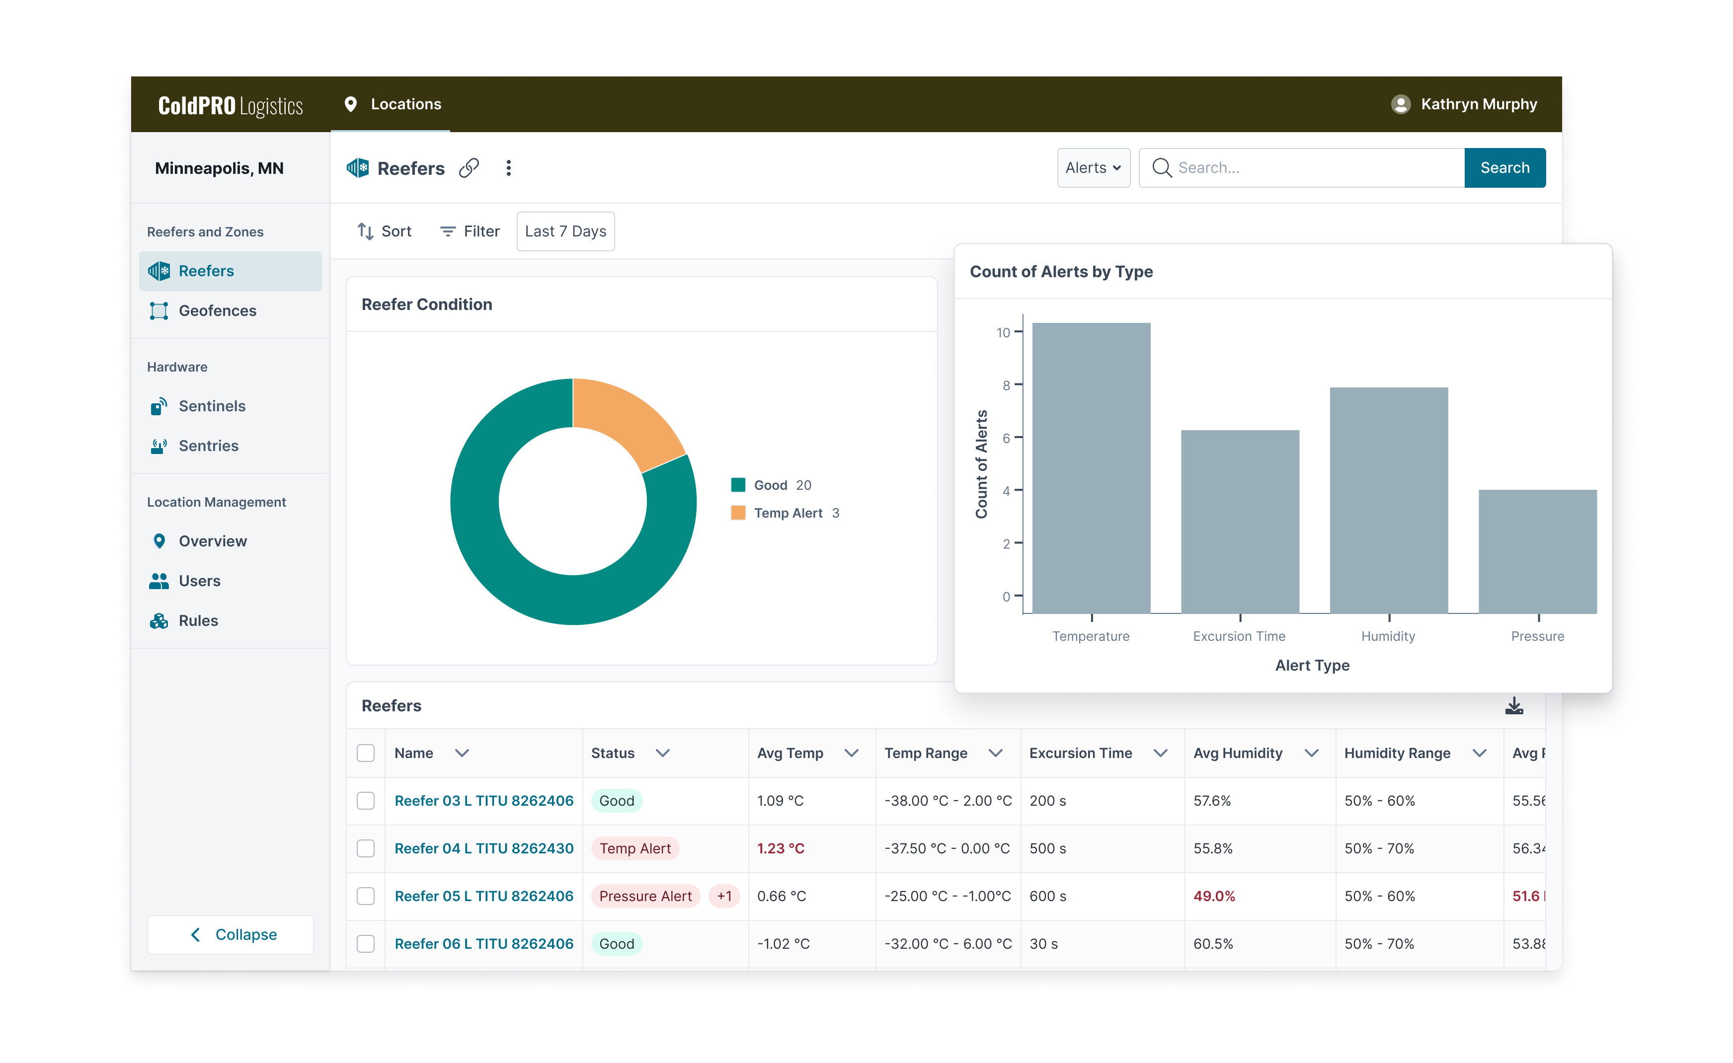Open Reefer 05 L TITU 8262406 details
The height and width of the screenshot is (1063, 1733).
[484, 896]
